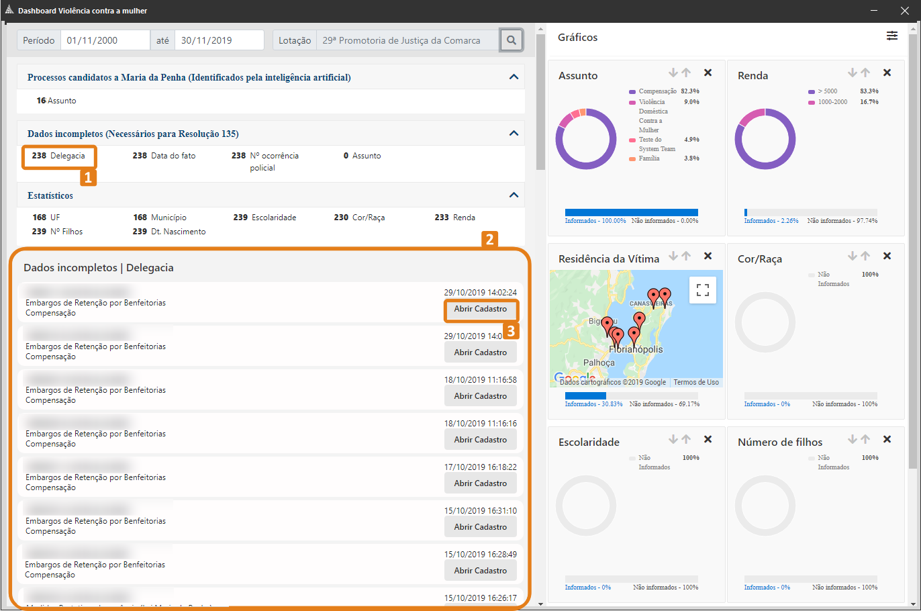Open Cadastro for the 18/10/2019 11:16:58 record
The height and width of the screenshot is (611, 921).
pyautogui.click(x=481, y=396)
